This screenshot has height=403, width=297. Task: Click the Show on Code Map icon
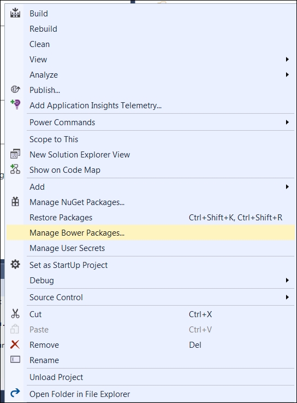(x=15, y=170)
